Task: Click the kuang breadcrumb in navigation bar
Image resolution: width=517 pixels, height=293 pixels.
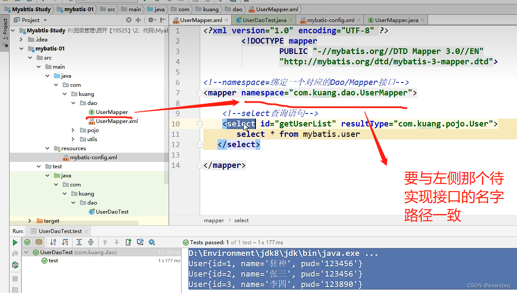Action: click(207, 9)
